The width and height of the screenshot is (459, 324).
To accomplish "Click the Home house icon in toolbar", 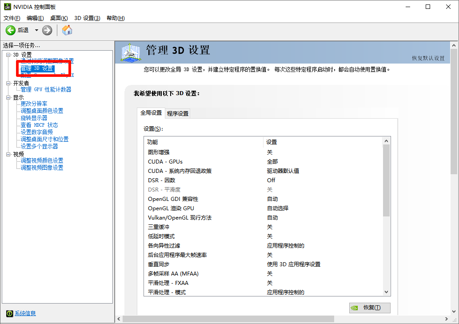I will tap(67, 30).
